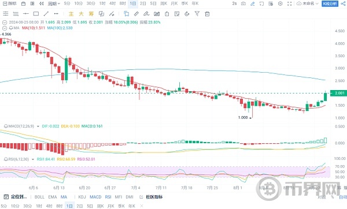Open the 周期 period dropdown
Viewport: 347px width, 209px height.
54,3
